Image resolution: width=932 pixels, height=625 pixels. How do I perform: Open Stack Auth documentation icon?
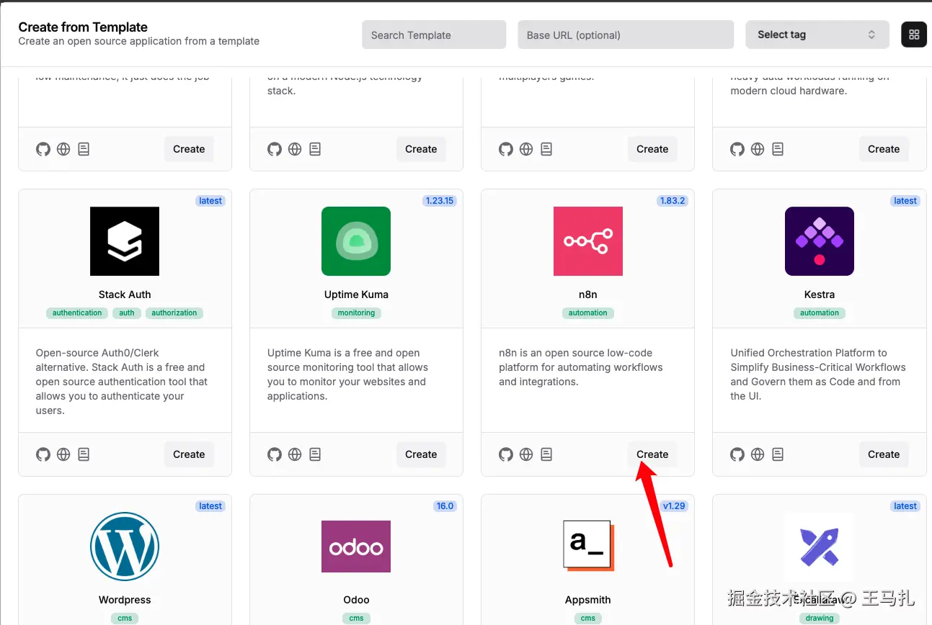(84, 454)
